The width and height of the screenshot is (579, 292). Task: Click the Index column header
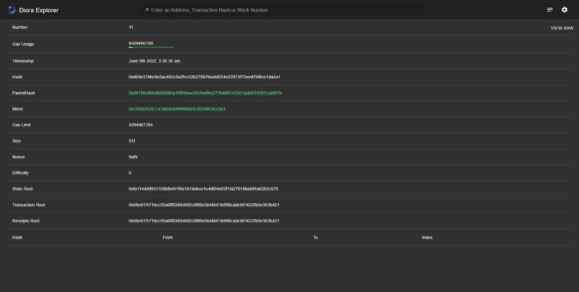click(x=427, y=237)
